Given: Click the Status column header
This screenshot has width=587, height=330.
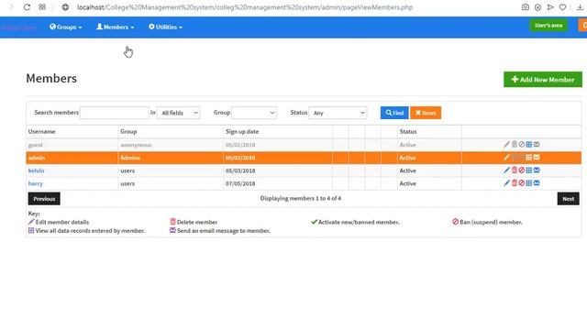Looking at the screenshot, I should [x=408, y=132].
